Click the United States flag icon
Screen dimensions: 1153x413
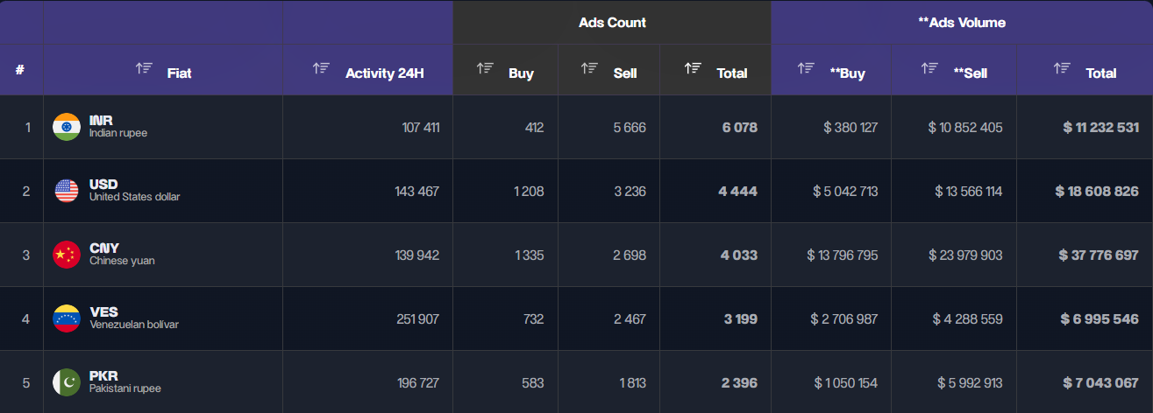pos(67,191)
